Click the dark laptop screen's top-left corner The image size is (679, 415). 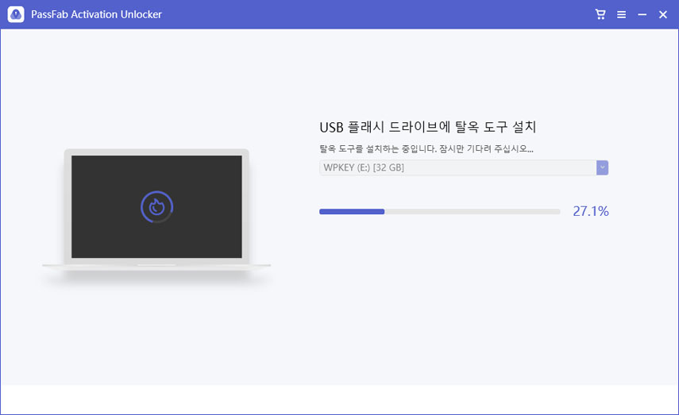pos(75,159)
